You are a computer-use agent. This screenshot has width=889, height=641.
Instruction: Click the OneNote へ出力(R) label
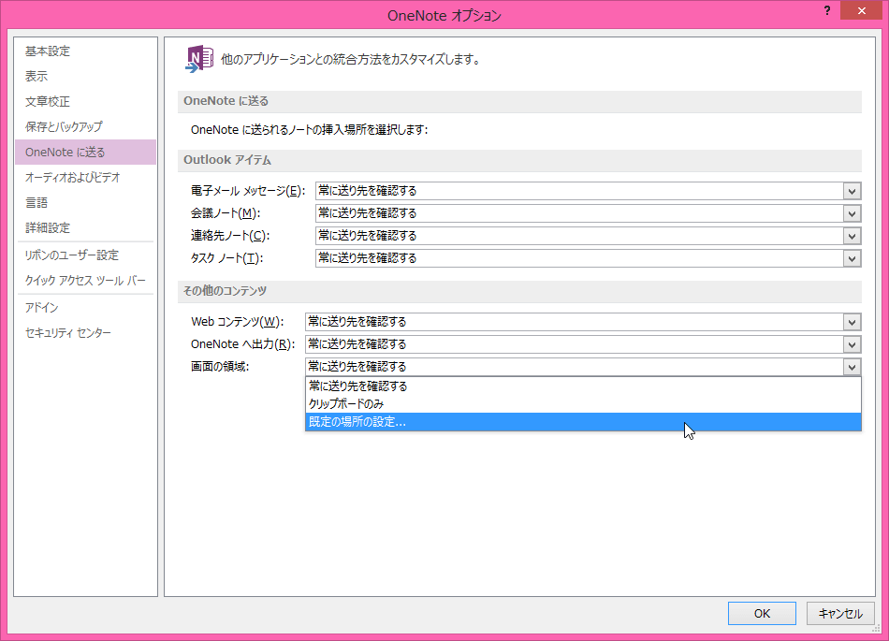click(242, 344)
